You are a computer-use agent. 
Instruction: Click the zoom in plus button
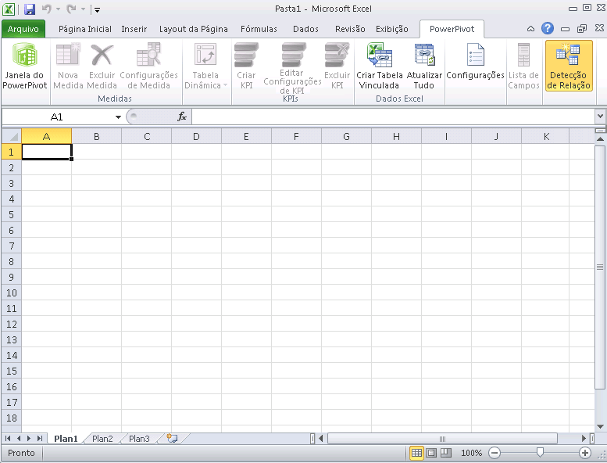[x=585, y=453]
